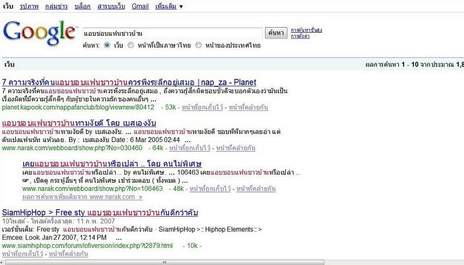Open result '7 ความจริง... nap_za - Planet'
The height and width of the screenshot is (265, 464).
point(129,82)
